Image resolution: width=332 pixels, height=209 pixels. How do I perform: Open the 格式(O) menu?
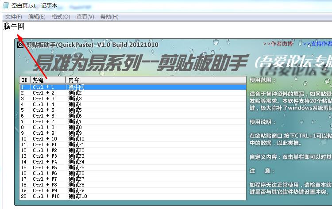[61, 17]
